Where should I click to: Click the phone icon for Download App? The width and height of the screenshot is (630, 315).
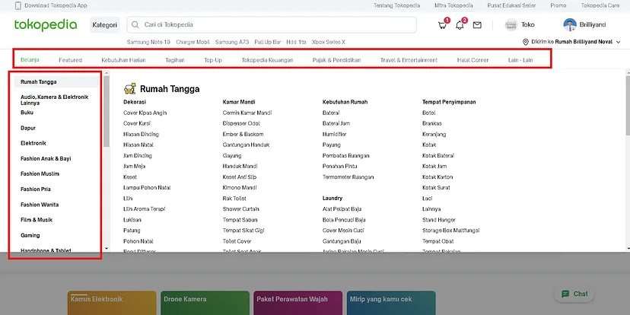point(18,5)
